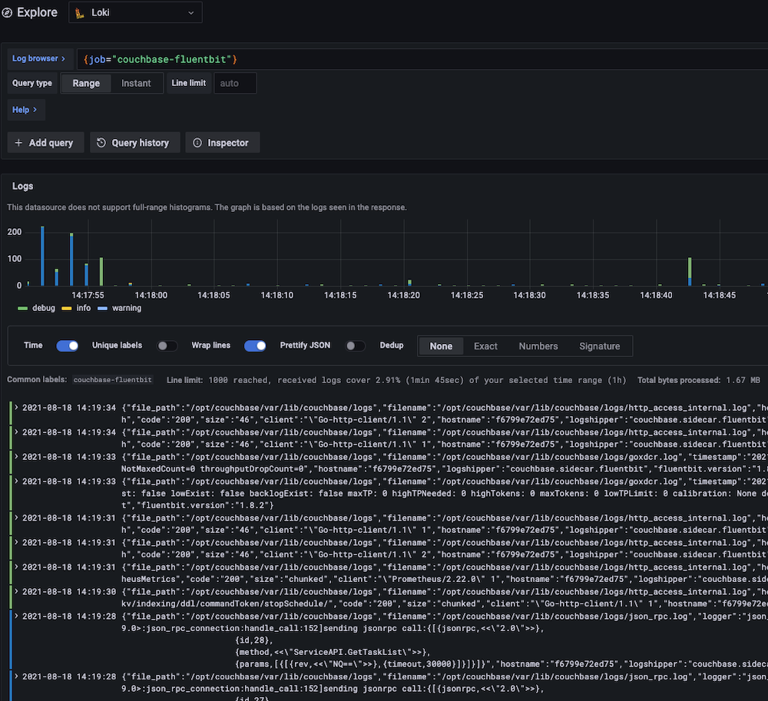Open Query history
The image size is (768, 701).
134,143
